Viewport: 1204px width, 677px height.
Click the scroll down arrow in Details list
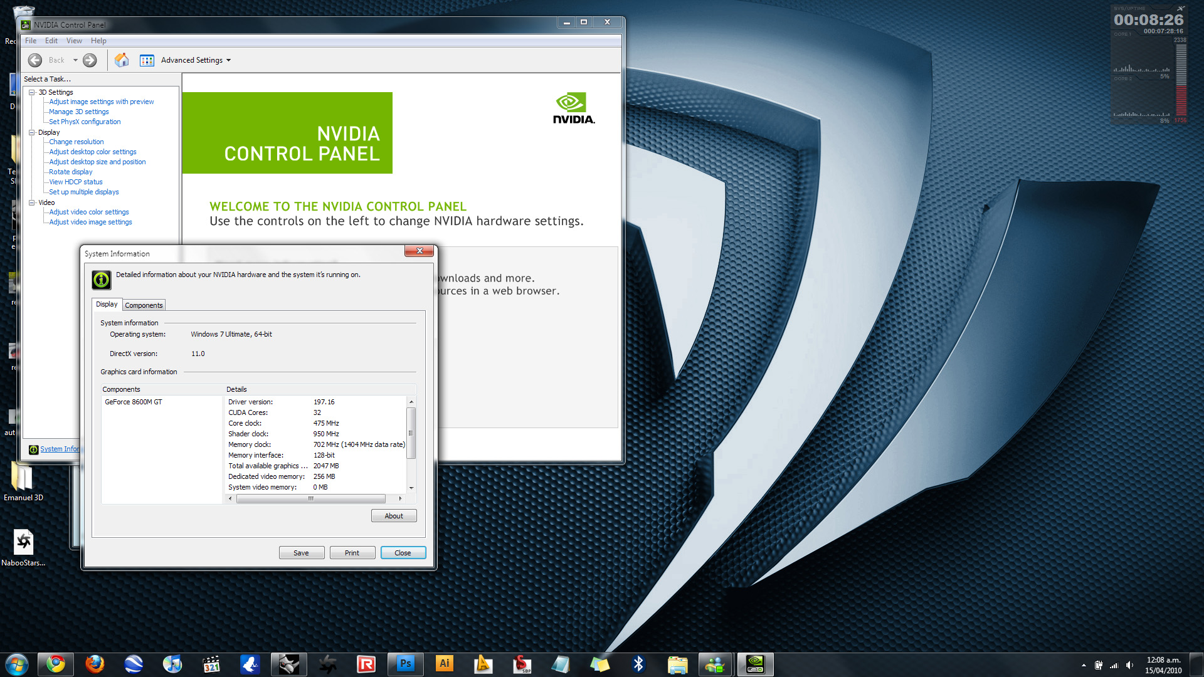[411, 488]
